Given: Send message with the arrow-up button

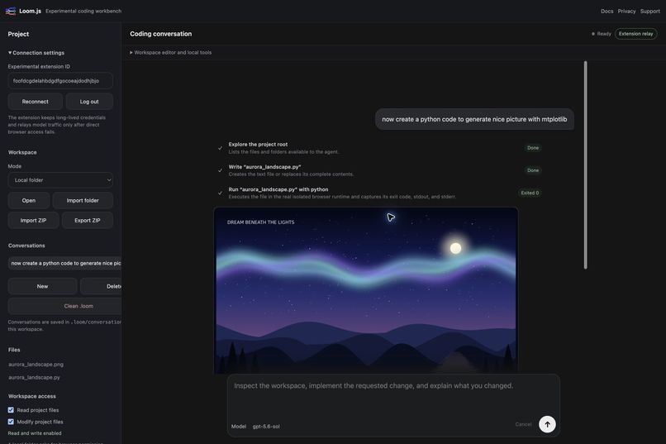Looking at the screenshot, I should pyautogui.click(x=547, y=424).
